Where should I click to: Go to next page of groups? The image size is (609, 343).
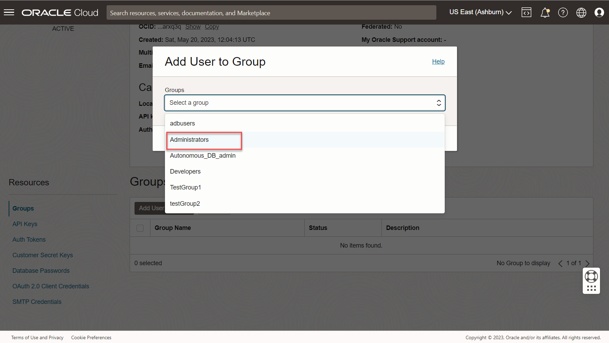coord(587,263)
